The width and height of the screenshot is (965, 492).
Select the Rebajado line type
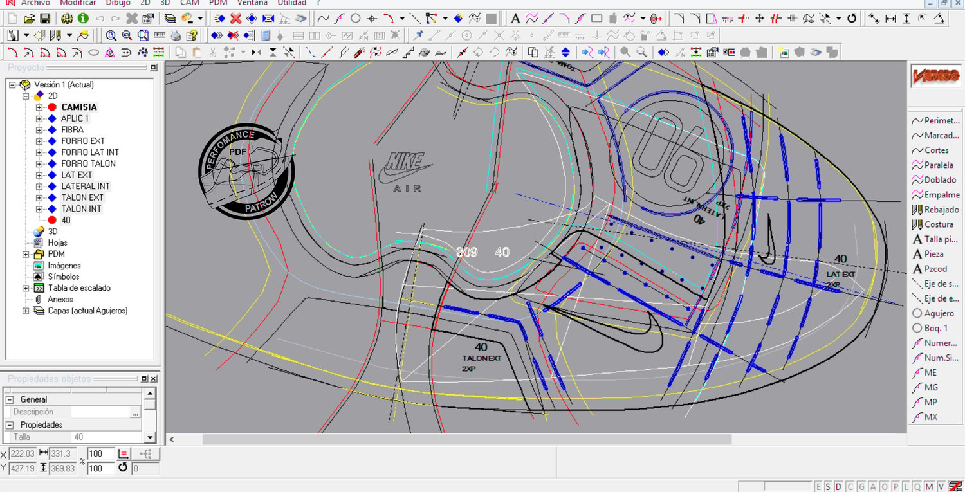tap(936, 210)
